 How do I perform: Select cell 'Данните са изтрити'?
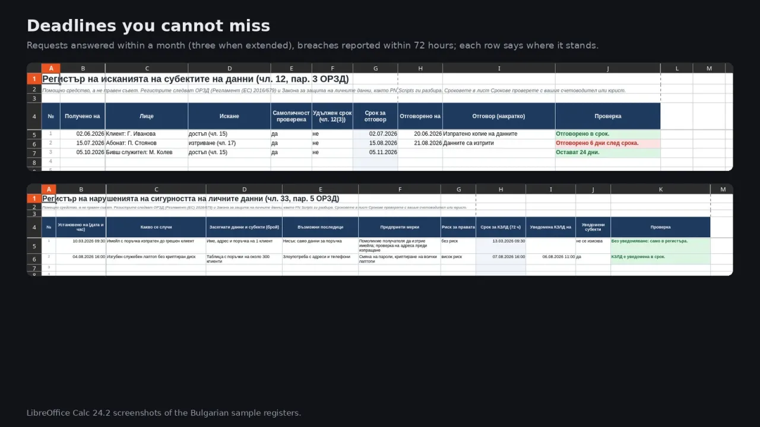(x=499, y=144)
